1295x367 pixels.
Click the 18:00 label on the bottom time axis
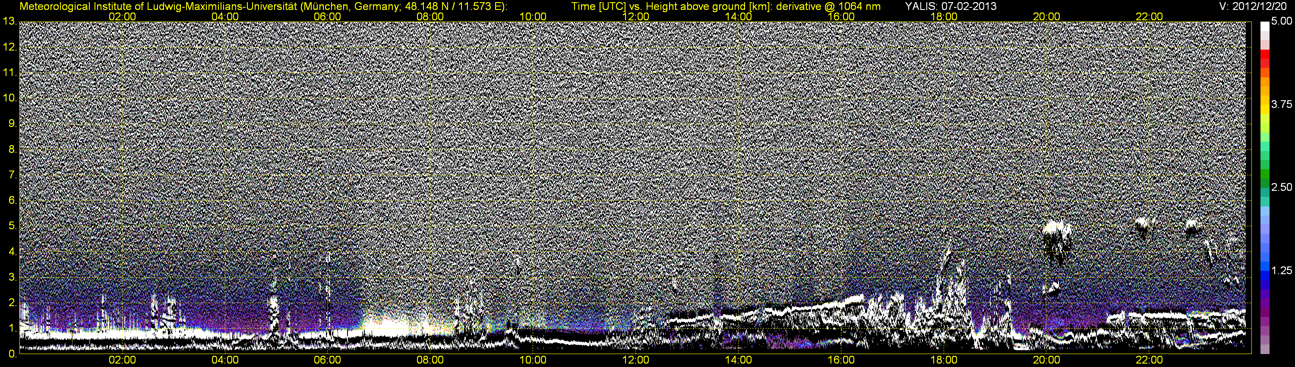(944, 361)
